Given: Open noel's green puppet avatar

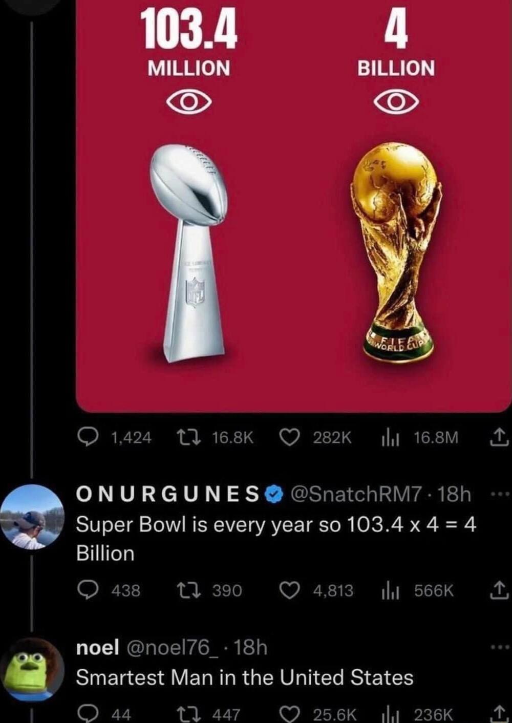Looking at the screenshot, I should click(x=32, y=670).
